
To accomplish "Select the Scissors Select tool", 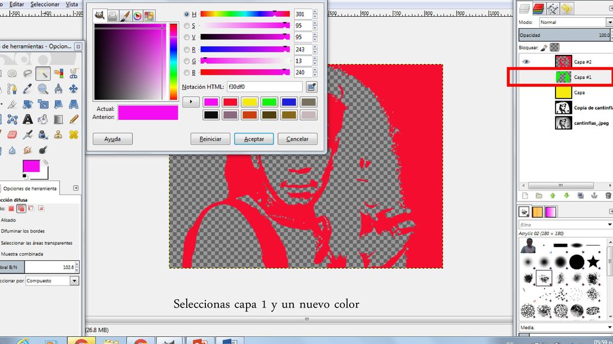I will point(74,73).
